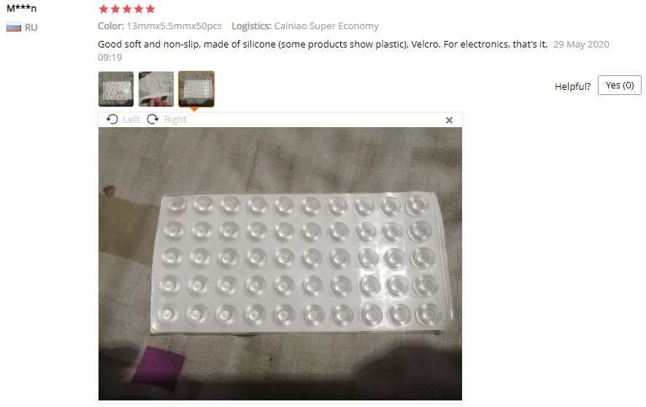Click the rotate Right arrow icon
Screen dimensions: 646x407
(x=153, y=119)
